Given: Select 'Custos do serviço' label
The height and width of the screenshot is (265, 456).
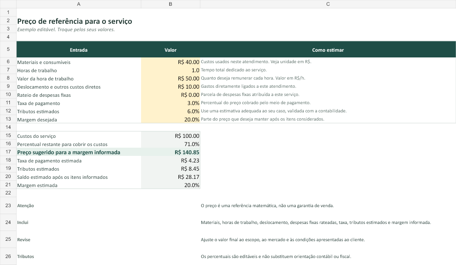Looking at the screenshot, I should [x=79, y=135].
